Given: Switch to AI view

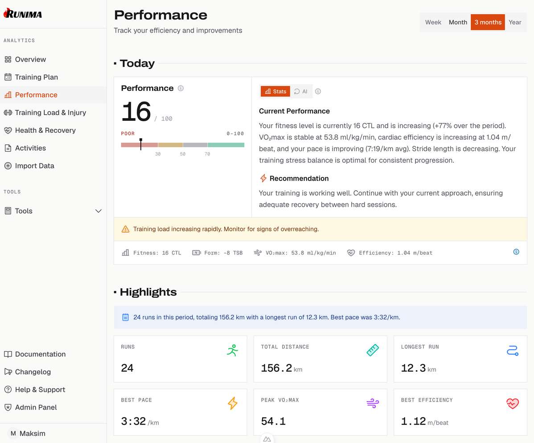Looking at the screenshot, I should click(301, 91).
